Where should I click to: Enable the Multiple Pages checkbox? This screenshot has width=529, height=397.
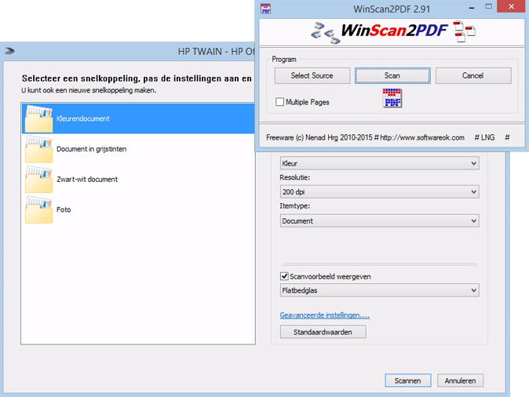click(279, 102)
